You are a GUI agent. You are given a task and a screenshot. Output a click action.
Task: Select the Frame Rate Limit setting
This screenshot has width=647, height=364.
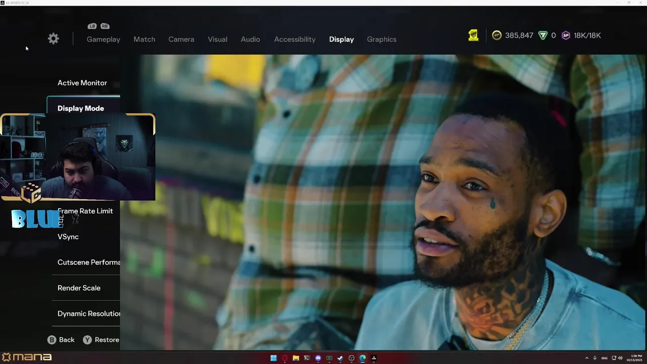point(86,211)
